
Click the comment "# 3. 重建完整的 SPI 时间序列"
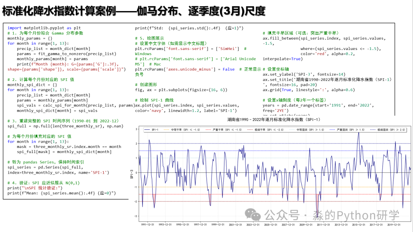click(63, 121)
